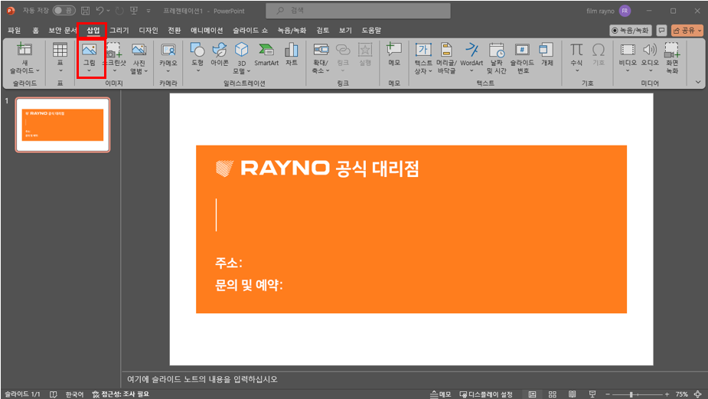Screen dimensions: 708x399
Task: Insert a SmartArt graphic
Action: tap(266, 55)
